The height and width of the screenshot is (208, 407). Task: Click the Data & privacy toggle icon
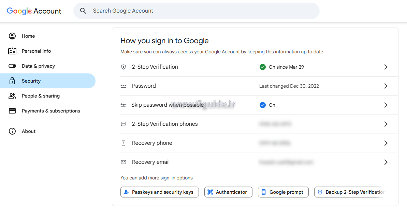[12, 66]
